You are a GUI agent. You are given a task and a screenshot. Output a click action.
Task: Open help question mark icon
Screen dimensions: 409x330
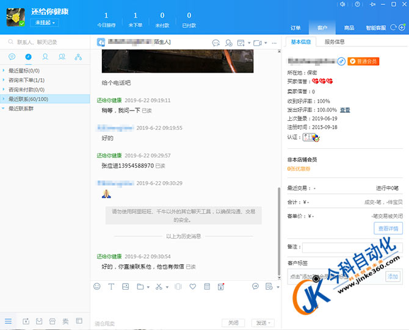(x=357, y=4)
